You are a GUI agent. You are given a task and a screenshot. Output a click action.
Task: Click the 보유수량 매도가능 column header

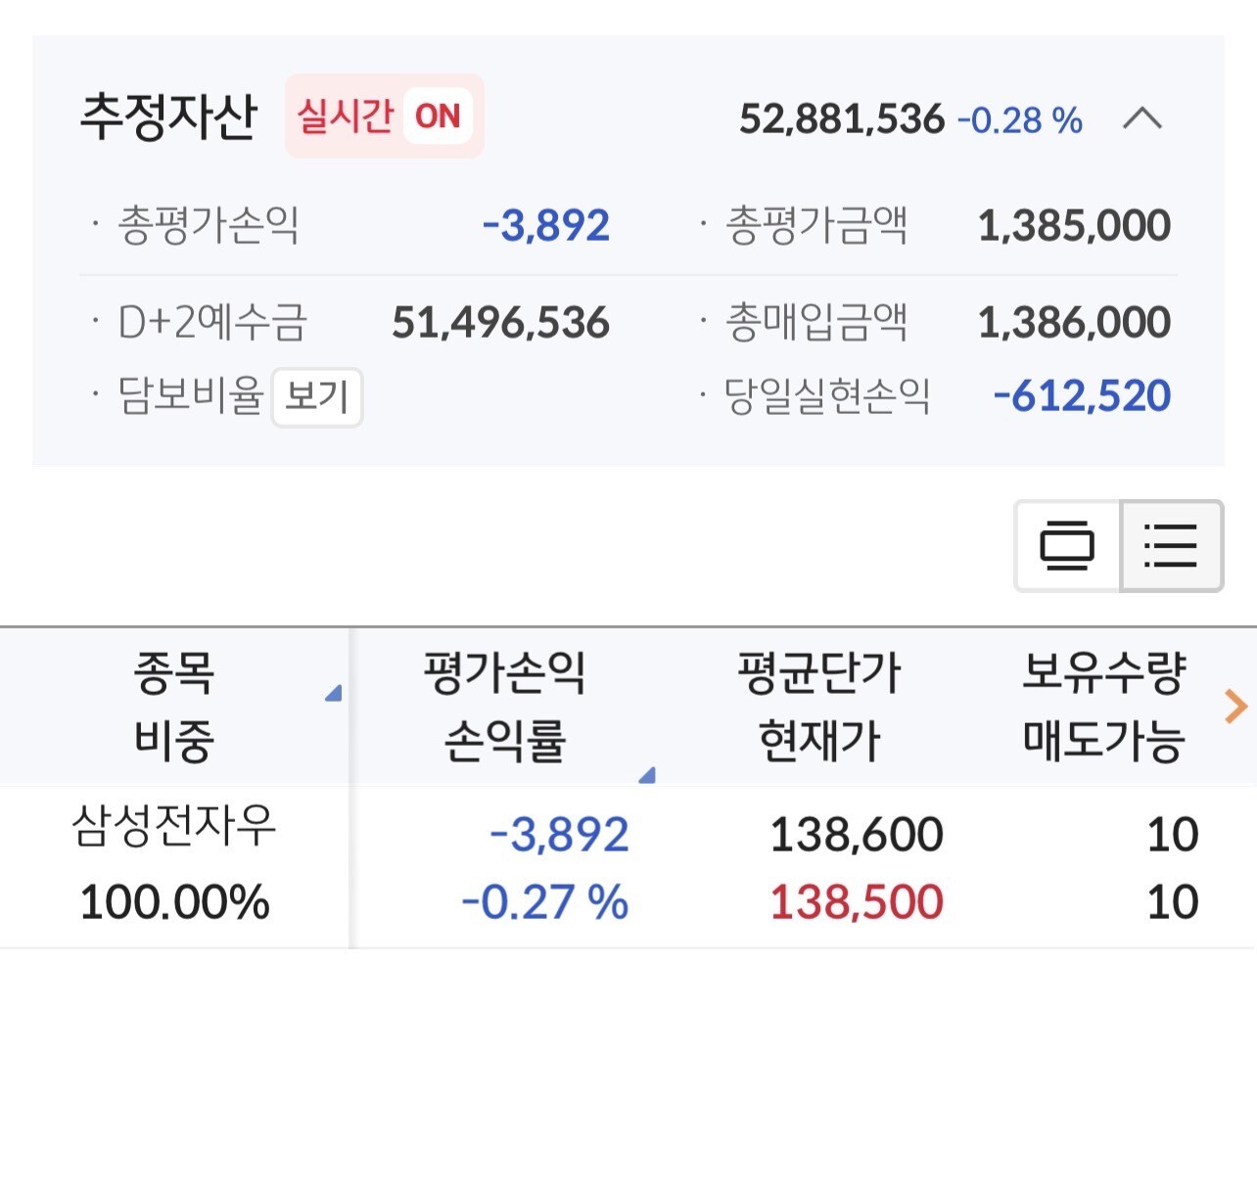1103,706
